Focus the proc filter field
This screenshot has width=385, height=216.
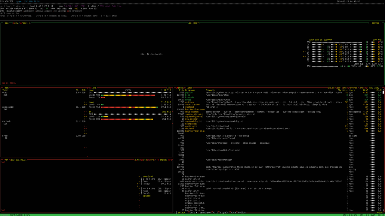tap(189, 88)
